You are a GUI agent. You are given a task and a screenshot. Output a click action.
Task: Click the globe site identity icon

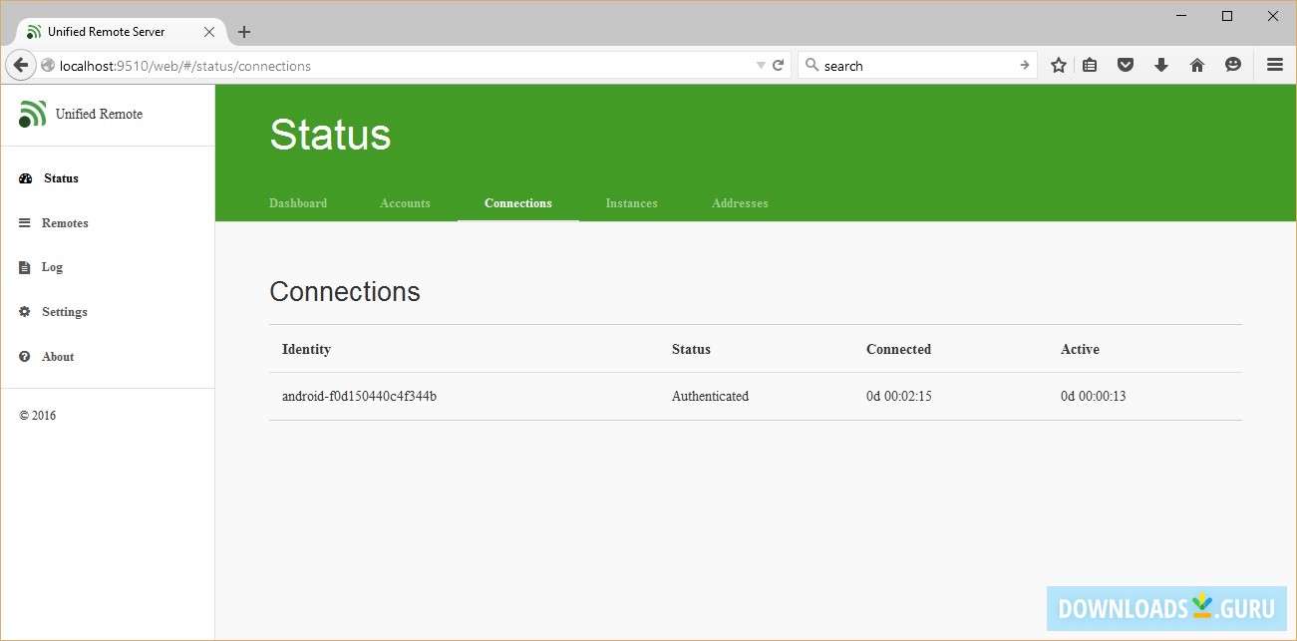coord(48,66)
